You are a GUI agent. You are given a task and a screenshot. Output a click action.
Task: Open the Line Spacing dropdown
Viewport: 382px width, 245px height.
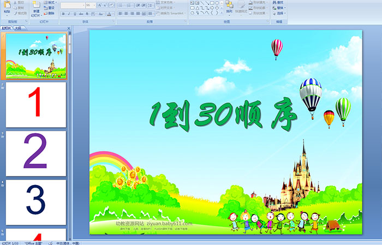click(x=151, y=5)
